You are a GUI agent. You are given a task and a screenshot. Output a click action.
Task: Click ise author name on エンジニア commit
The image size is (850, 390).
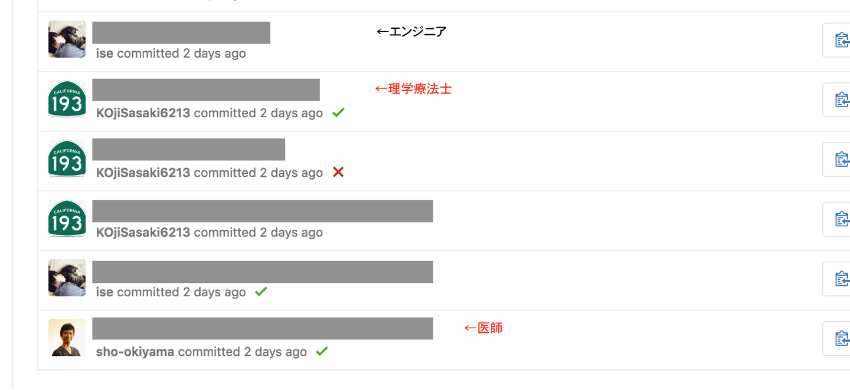(104, 54)
